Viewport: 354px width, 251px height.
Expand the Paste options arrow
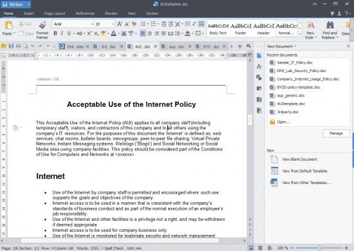coord(14,33)
